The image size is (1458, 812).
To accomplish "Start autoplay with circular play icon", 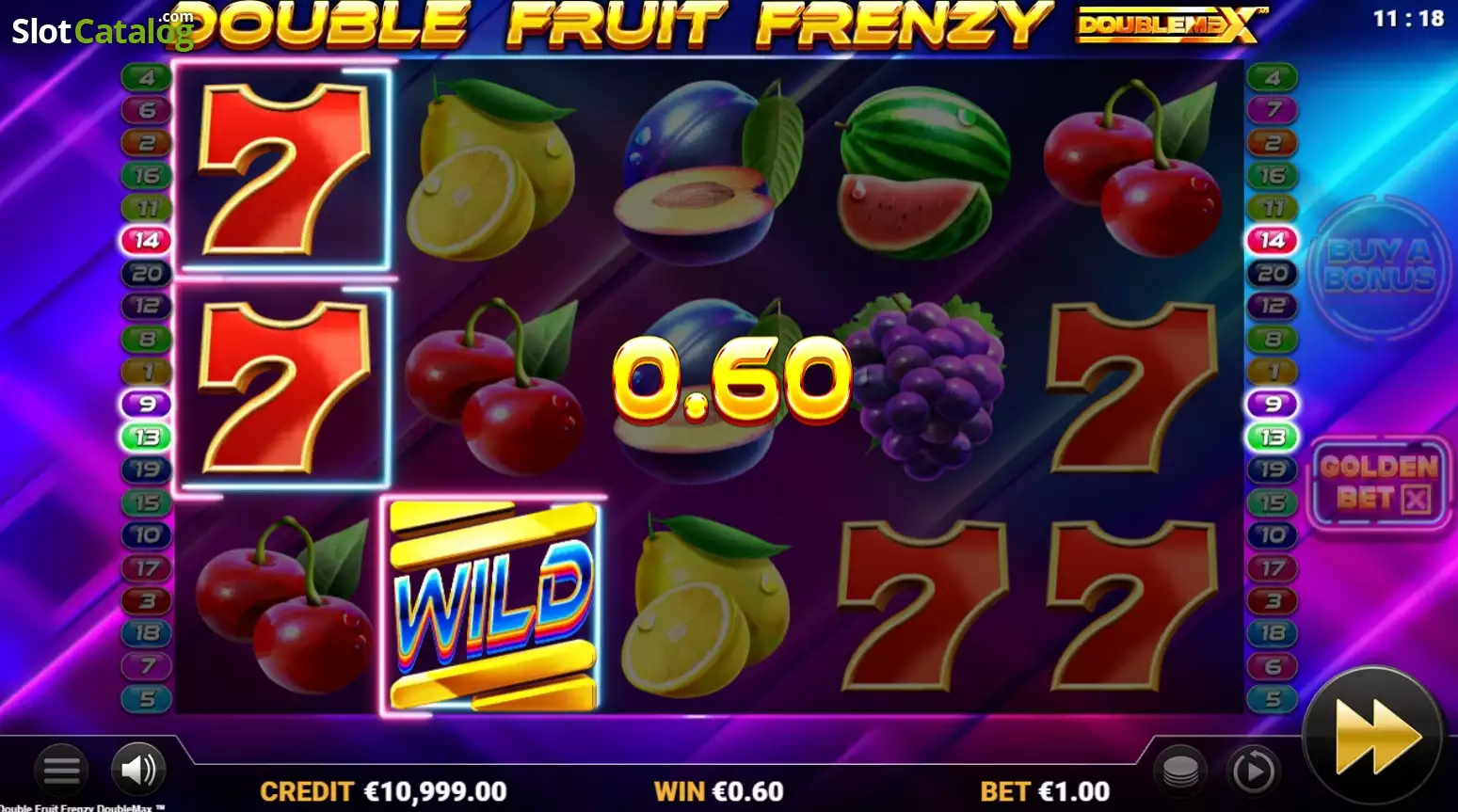I will coord(1253,772).
